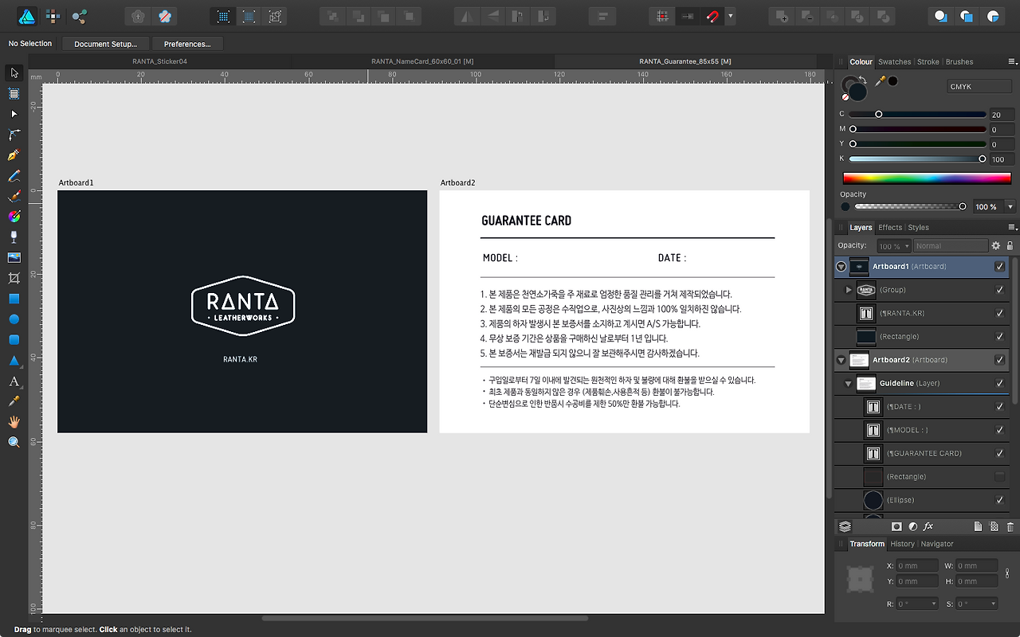The height and width of the screenshot is (637, 1020).
Task: Open the Swatches panel tab
Action: pyautogui.click(x=894, y=61)
